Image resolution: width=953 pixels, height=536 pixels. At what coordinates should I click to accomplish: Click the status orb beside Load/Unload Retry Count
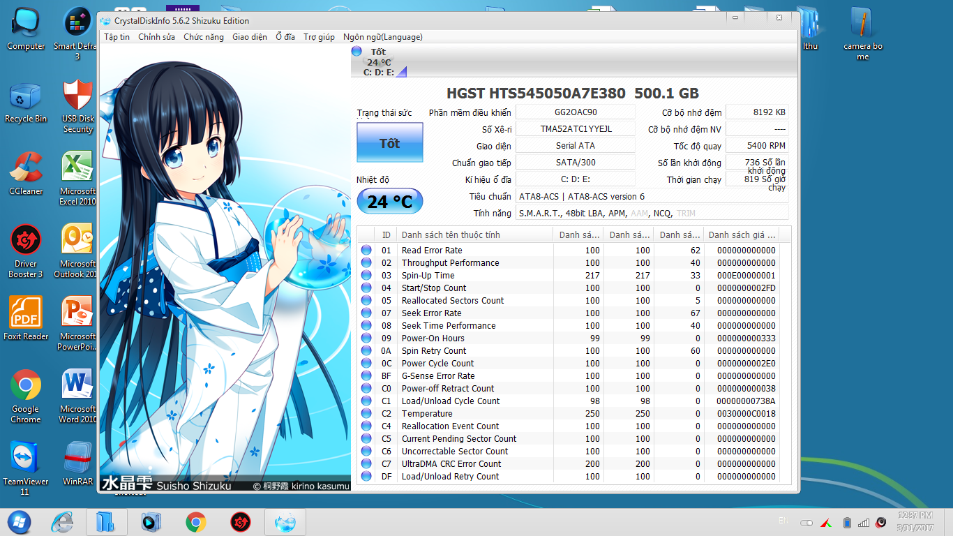pyautogui.click(x=366, y=476)
